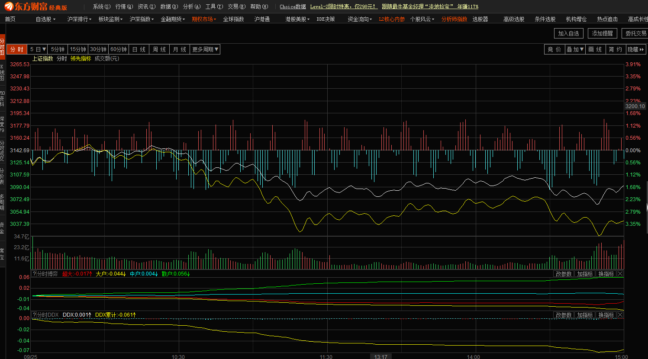Viewport: 648px width, 359px height.
Task: Close the 分时DDX indicator panel
Action: click(620, 315)
